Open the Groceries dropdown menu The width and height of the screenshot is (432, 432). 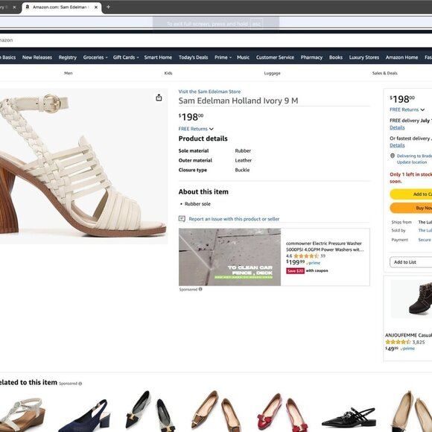point(95,57)
